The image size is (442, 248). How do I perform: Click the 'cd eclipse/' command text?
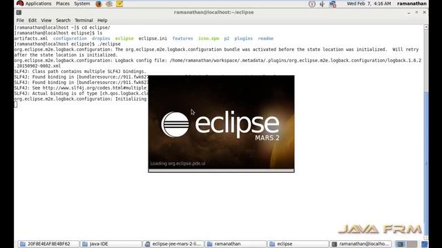[x=96, y=28]
